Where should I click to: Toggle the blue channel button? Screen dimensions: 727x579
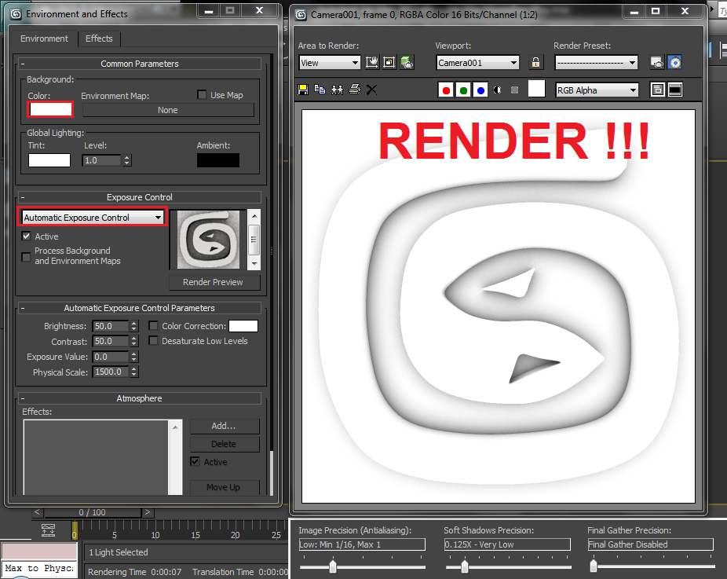click(x=480, y=90)
